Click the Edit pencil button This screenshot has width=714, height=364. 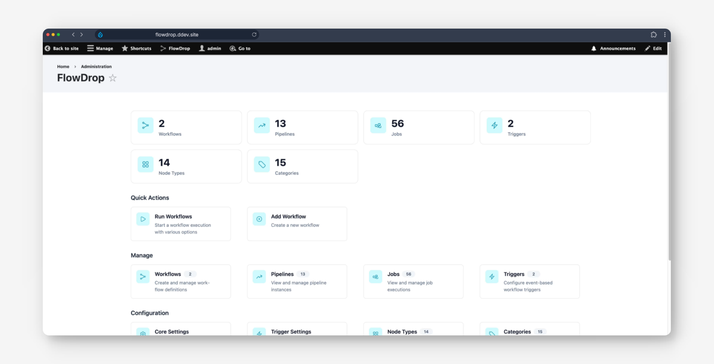(653, 48)
